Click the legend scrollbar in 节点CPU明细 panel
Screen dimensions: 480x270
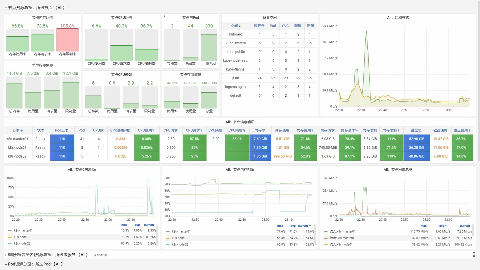157,235
